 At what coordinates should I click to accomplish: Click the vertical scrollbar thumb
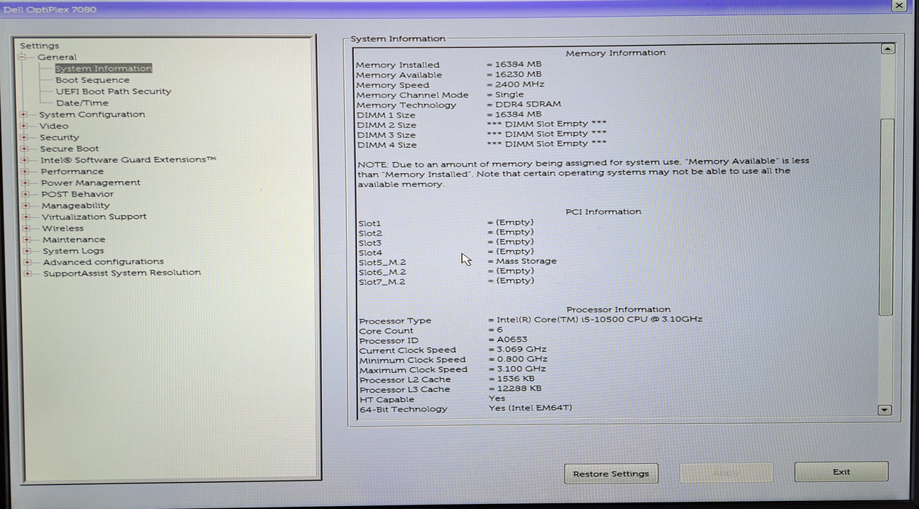pyautogui.click(x=886, y=216)
